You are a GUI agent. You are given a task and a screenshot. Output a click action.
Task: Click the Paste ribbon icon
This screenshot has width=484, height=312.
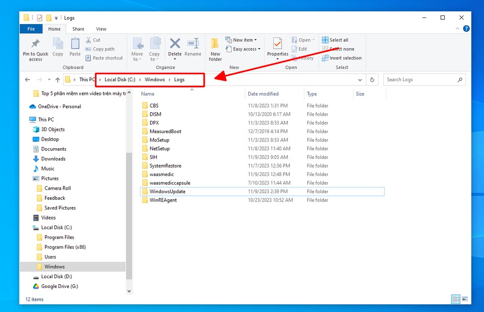(75, 44)
